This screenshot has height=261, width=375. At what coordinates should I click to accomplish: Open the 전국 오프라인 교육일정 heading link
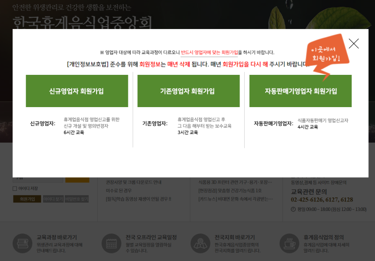[151, 238]
